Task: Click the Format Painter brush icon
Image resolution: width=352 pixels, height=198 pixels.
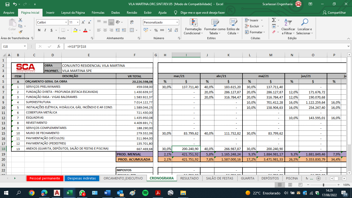Action: click(21, 32)
